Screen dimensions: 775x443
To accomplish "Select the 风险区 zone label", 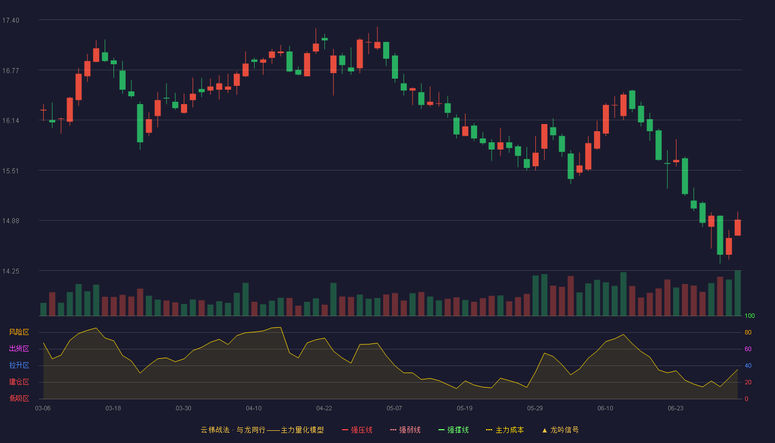I will click(x=19, y=332).
